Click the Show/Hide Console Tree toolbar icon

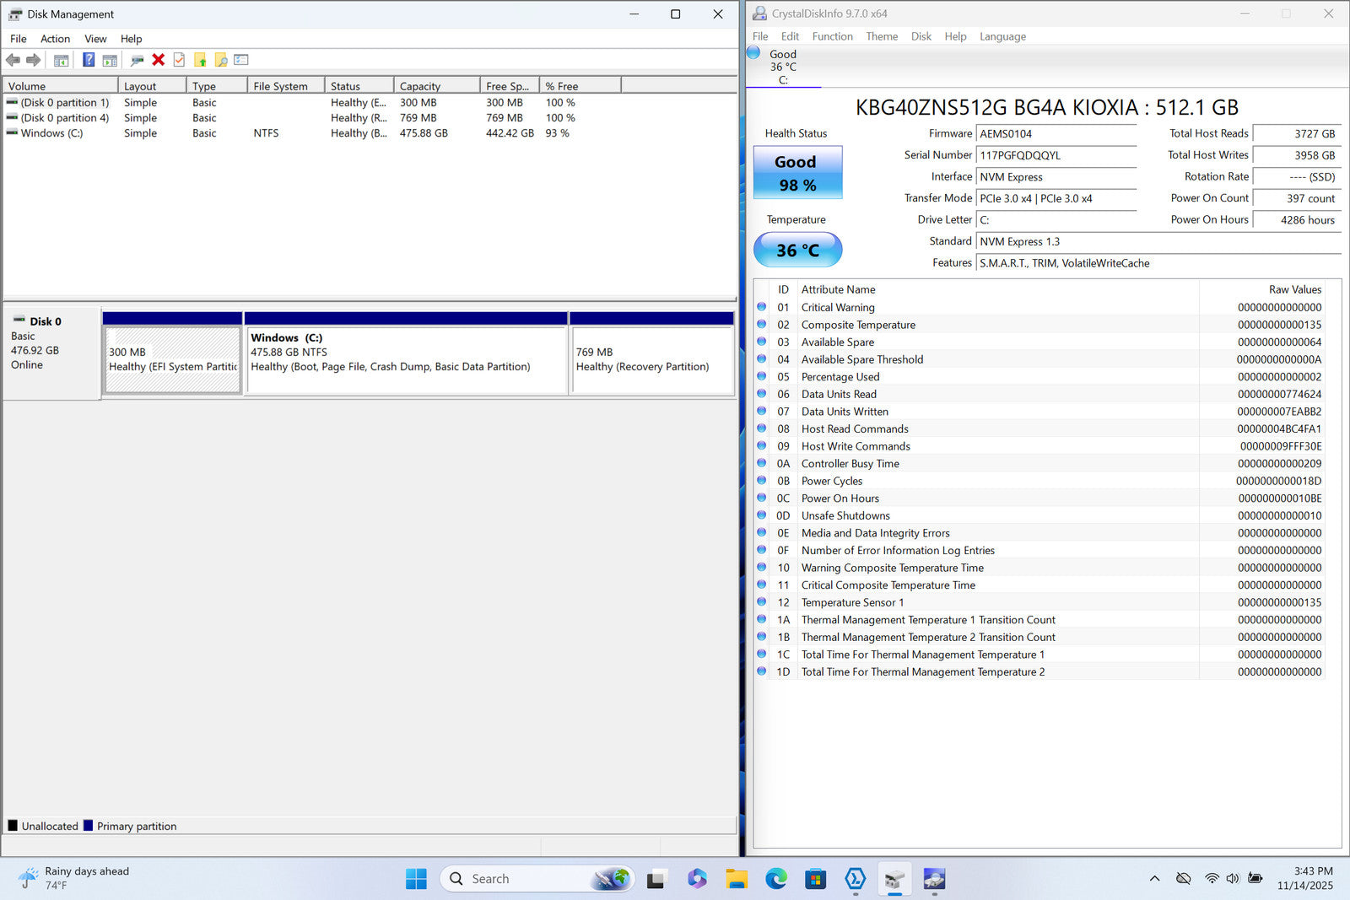pyautogui.click(x=61, y=60)
